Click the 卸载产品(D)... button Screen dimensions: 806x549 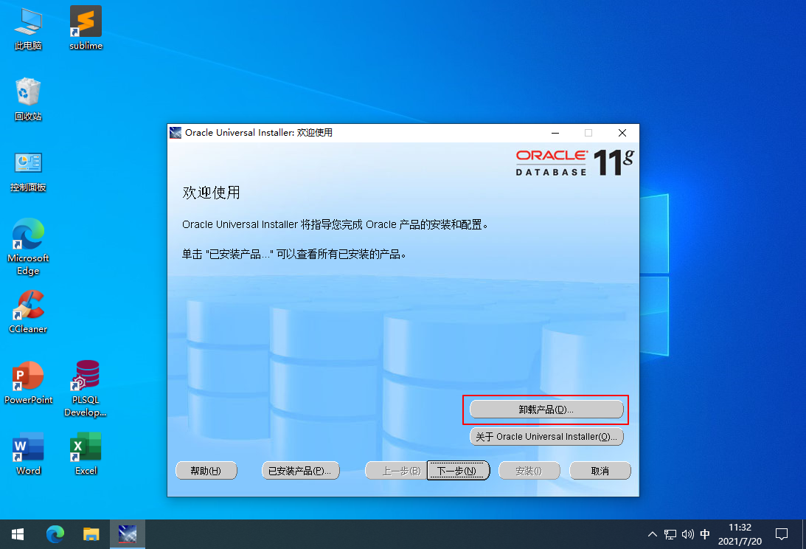(546, 410)
